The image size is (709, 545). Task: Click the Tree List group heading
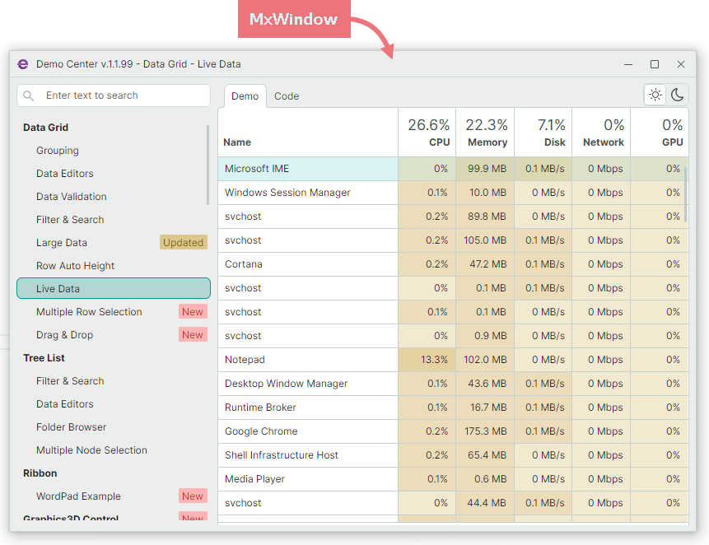(x=44, y=358)
